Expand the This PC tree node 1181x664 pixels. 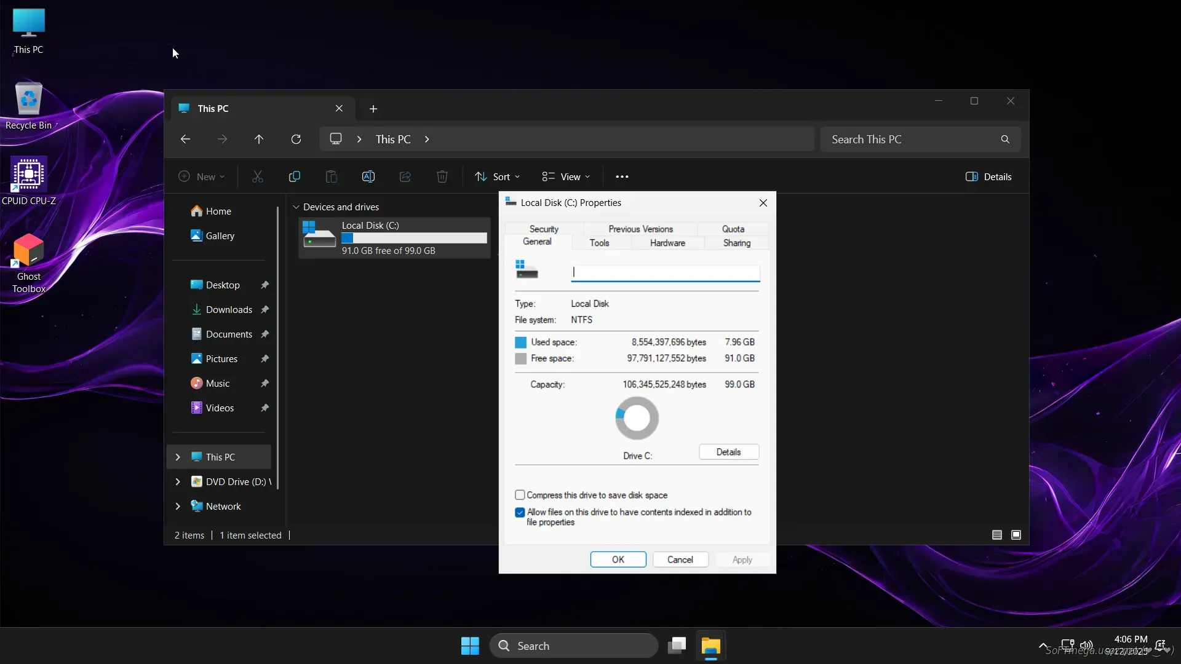pos(178,457)
